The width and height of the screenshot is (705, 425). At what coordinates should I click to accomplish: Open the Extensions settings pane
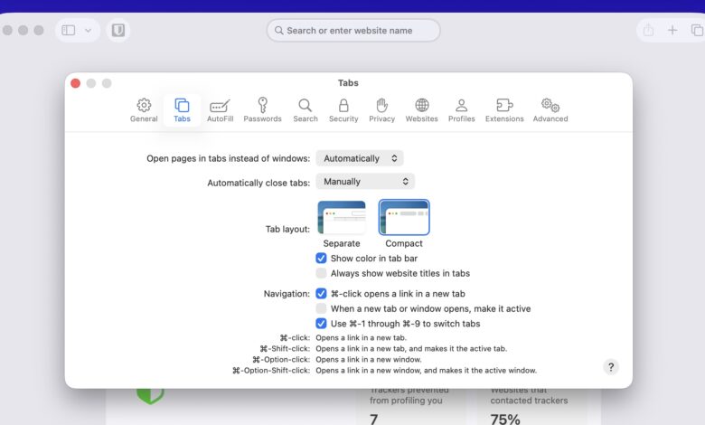click(504, 110)
